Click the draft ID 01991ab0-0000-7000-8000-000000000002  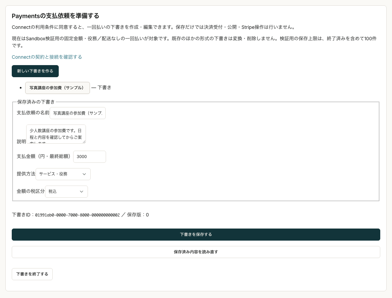(x=78, y=215)
